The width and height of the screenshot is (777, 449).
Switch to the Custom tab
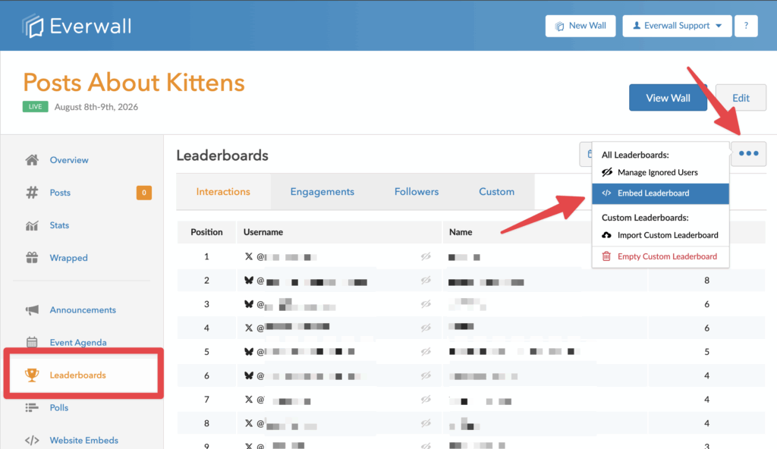tap(496, 192)
